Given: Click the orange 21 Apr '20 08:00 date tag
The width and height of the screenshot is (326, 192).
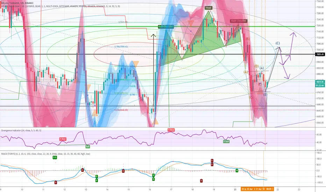Looking at the screenshot, I should 264,189.
